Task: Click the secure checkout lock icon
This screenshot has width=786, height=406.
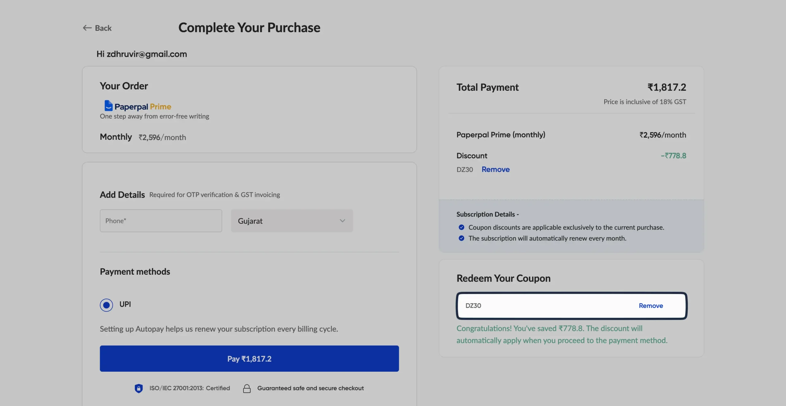Action: (247, 389)
